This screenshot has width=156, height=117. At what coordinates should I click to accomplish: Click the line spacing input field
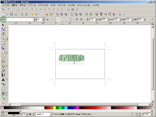(92, 19)
